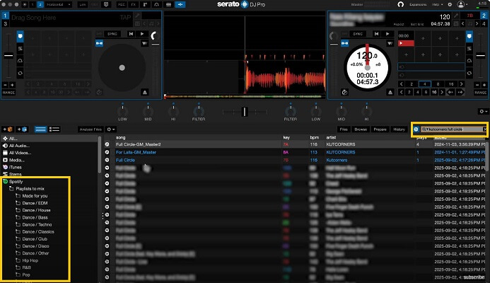Click pitch fader handle on left deck
The width and height of the screenshot is (490, 283).
pos(8,56)
